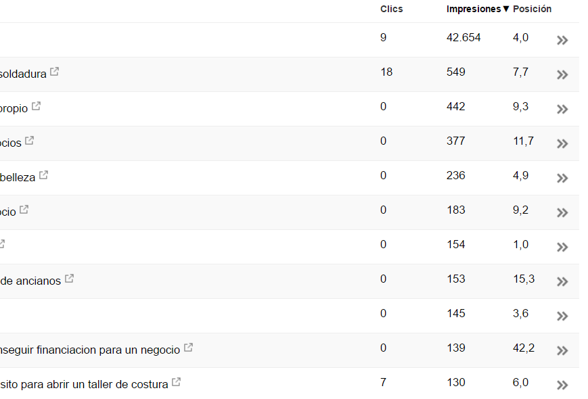Open external link icon in the 154-impressions row
This screenshot has width=588, height=399.
point(2,243)
